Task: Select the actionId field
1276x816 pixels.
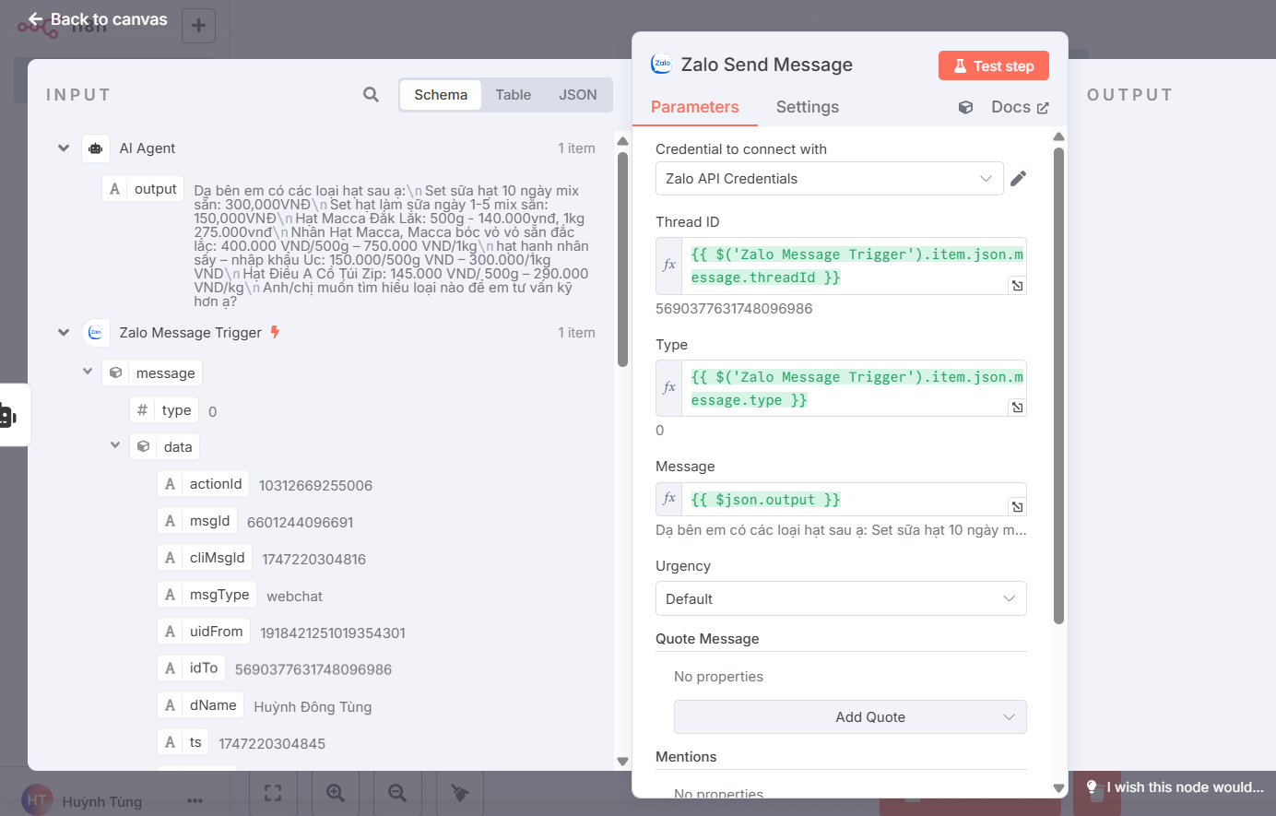Action: click(203, 484)
